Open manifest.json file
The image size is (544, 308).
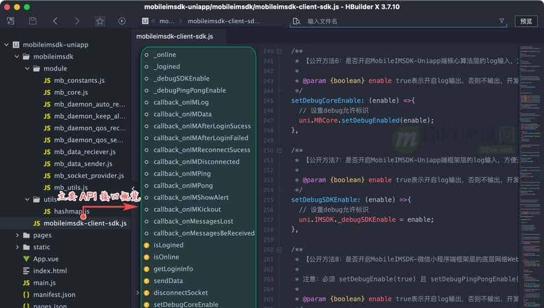pos(54,295)
